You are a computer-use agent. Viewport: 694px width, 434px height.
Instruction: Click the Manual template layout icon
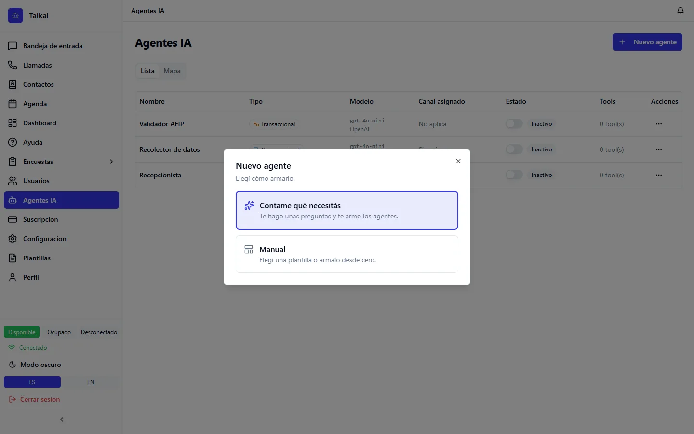point(249,249)
